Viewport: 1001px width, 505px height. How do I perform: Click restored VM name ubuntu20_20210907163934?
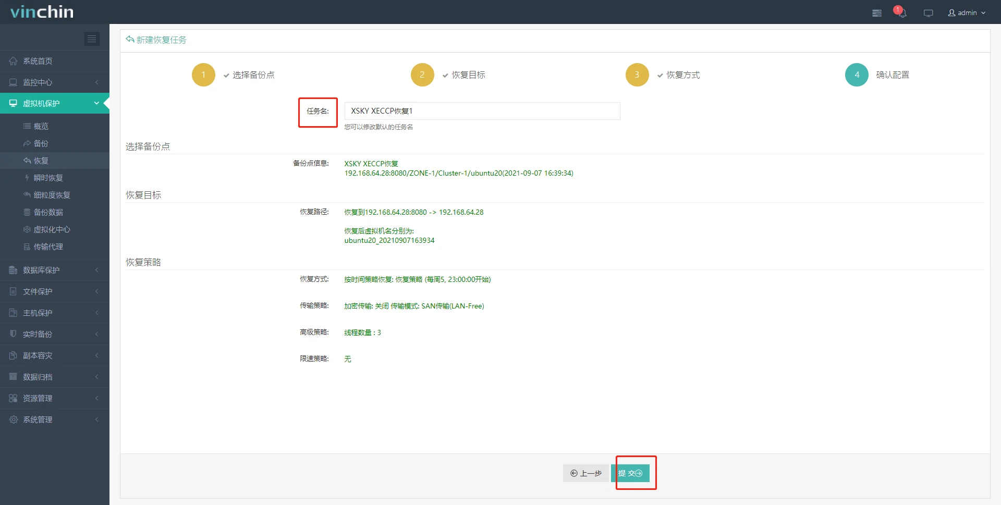[x=389, y=240]
